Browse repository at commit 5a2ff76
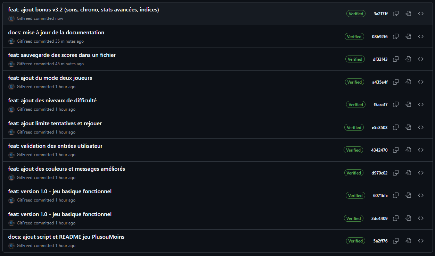435x256 pixels. [x=421, y=241]
